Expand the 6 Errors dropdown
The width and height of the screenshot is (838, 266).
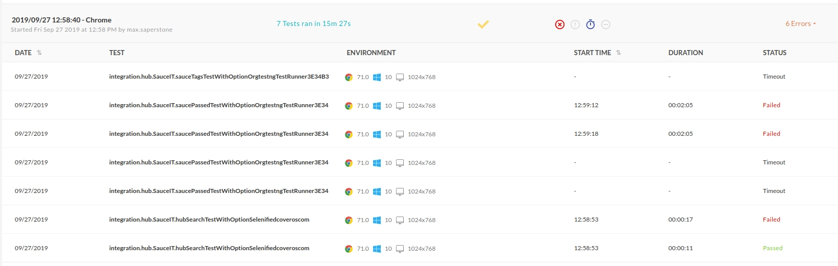pos(801,23)
